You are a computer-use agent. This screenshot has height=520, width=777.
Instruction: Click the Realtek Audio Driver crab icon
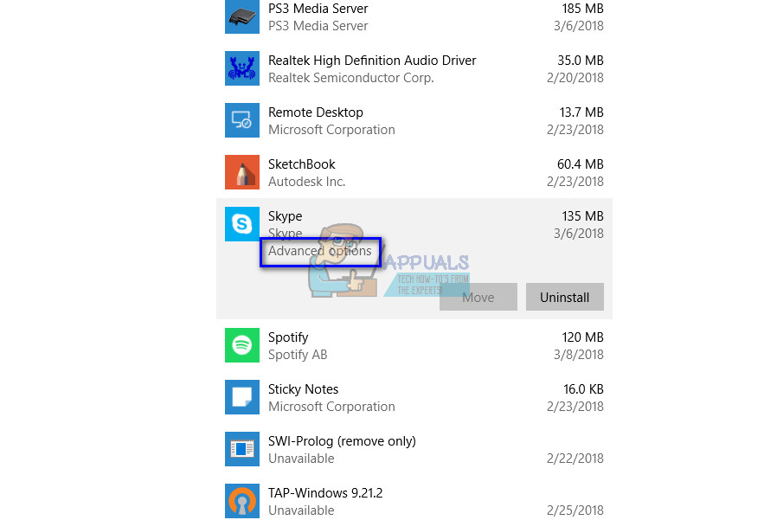tap(241, 68)
